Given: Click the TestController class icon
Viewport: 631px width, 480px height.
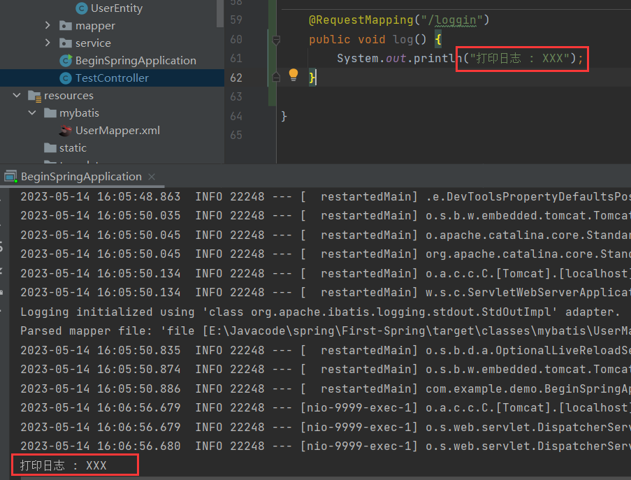Looking at the screenshot, I should [66, 78].
